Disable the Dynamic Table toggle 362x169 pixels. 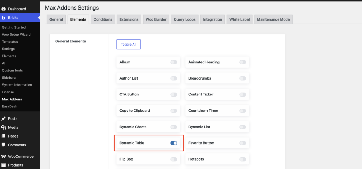tap(174, 143)
